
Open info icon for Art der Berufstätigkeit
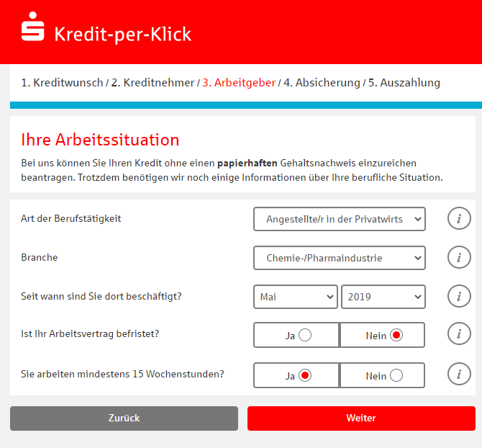click(x=458, y=218)
